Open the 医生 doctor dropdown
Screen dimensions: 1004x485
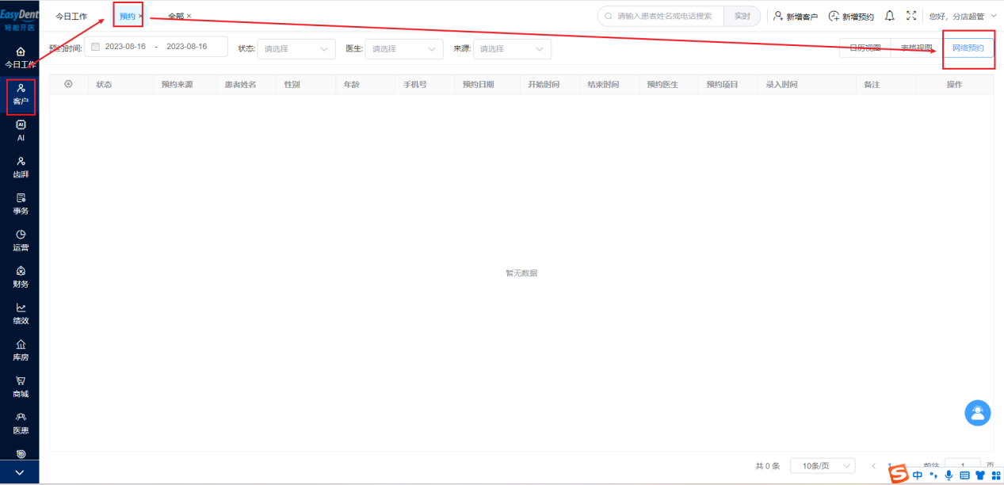404,48
